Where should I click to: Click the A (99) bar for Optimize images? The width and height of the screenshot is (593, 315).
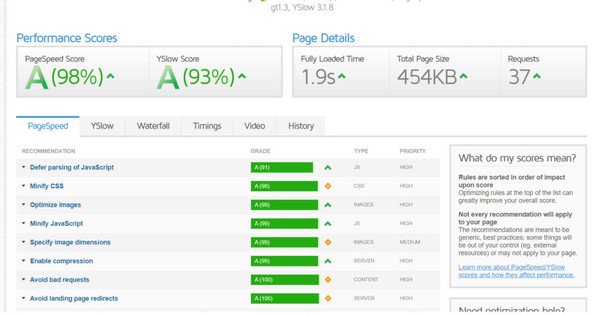tap(284, 204)
